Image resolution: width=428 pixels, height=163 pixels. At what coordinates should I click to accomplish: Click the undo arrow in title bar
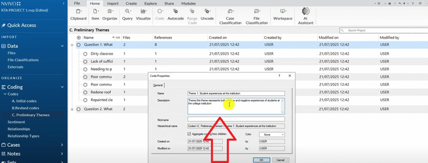point(400,3)
